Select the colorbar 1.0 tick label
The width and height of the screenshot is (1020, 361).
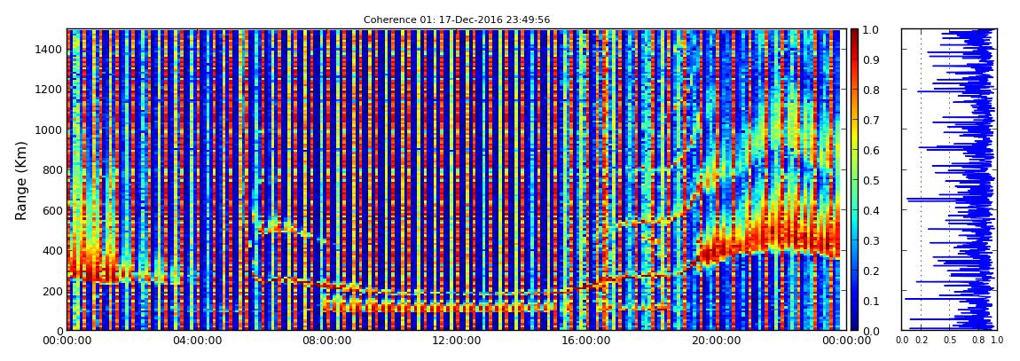[871, 30]
